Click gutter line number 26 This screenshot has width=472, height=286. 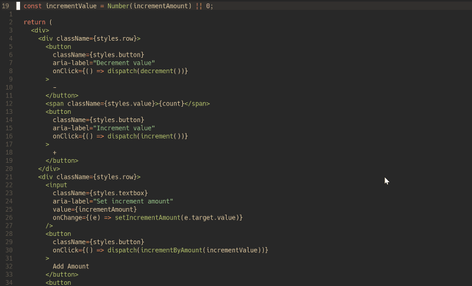[9, 218]
